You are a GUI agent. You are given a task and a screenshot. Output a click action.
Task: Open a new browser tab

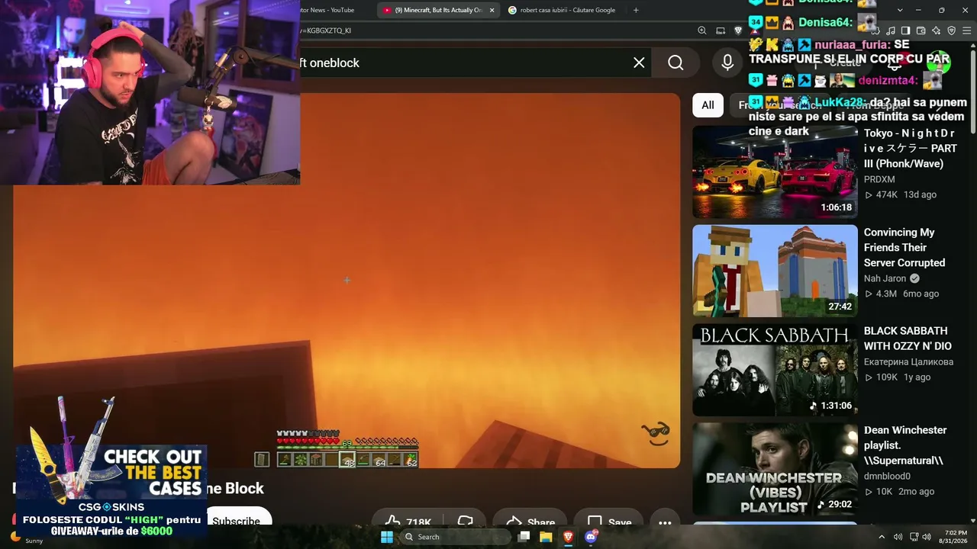(x=636, y=10)
